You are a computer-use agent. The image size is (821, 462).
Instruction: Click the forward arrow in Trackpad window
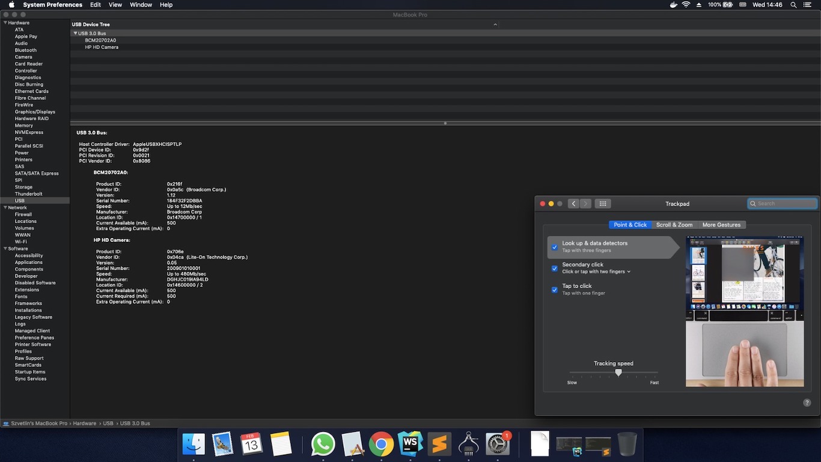click(x=585, y=204)
